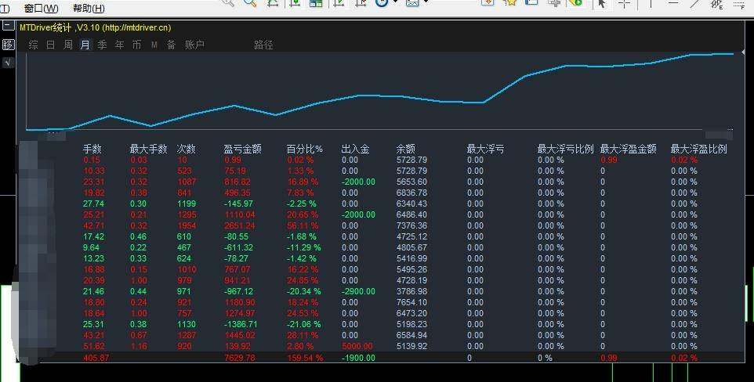Image resolution: width=754 pixels, height=382 pixels.
Task: Open the 帮助(H) menu
Action: point(89,8)
